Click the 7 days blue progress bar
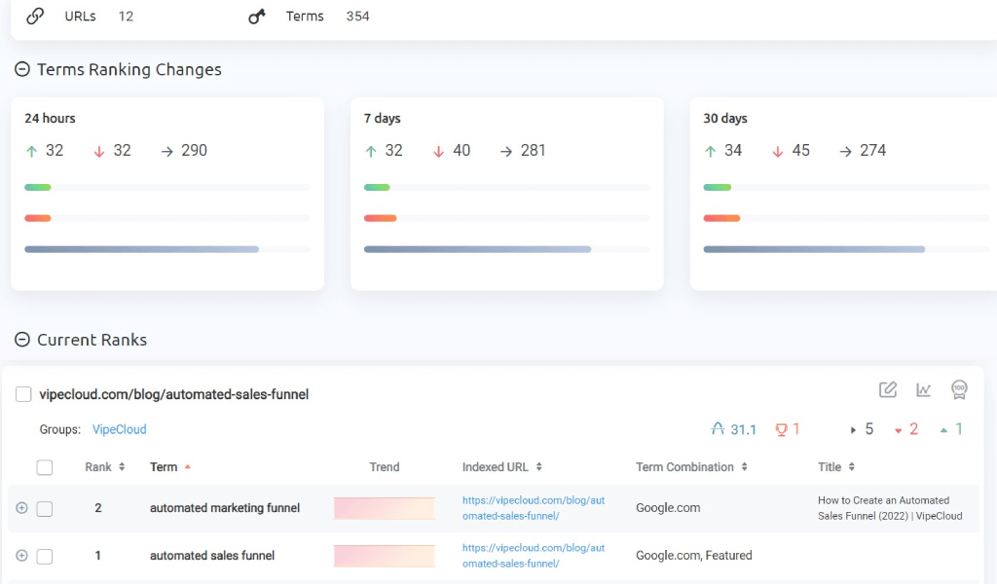The width and height of the screenshot is (997, 584). [x=477, y=249]
